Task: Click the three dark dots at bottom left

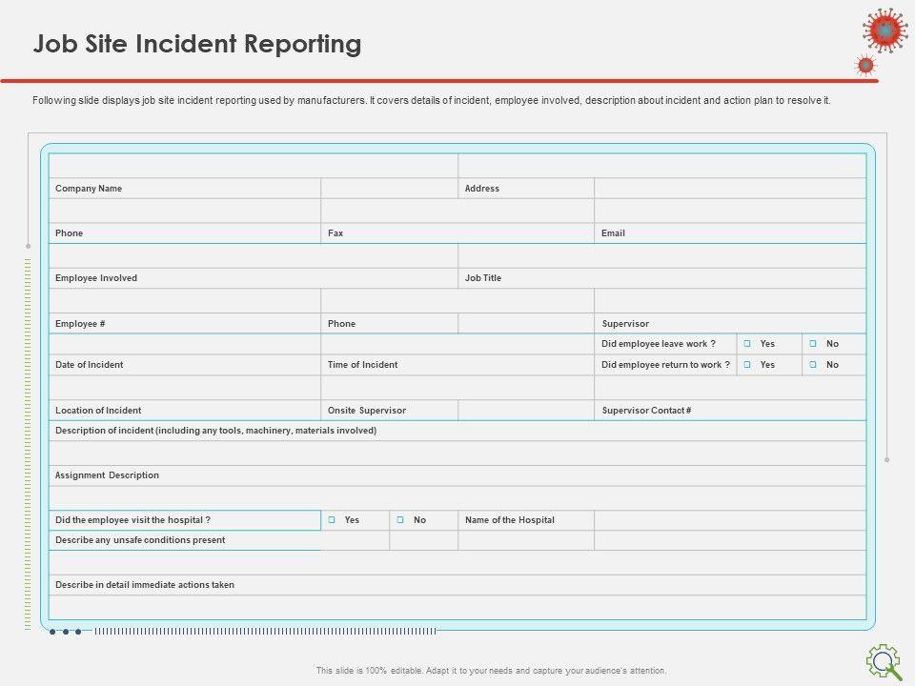Action: coord(65,631)
